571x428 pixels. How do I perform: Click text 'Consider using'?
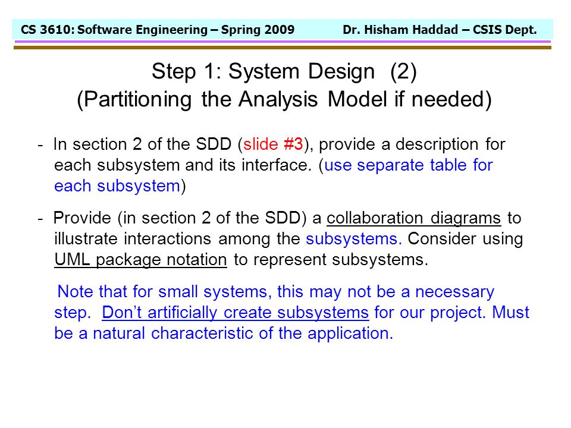tap(465, 239)
